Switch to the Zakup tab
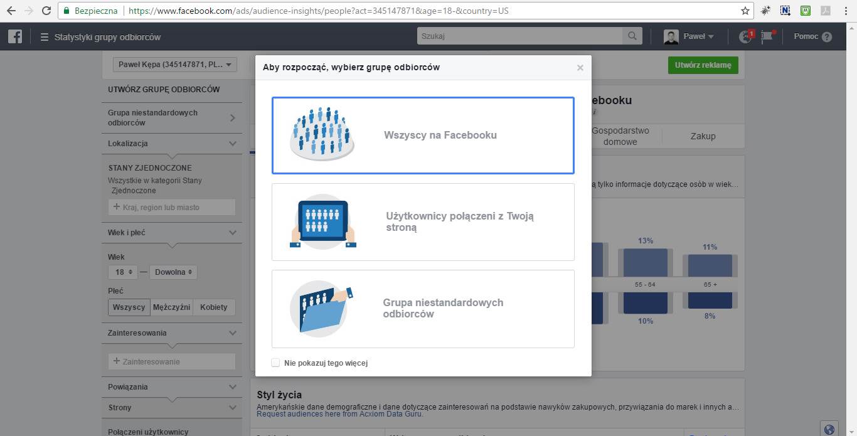The image size is (857, 436). click(x=703, y=136)
